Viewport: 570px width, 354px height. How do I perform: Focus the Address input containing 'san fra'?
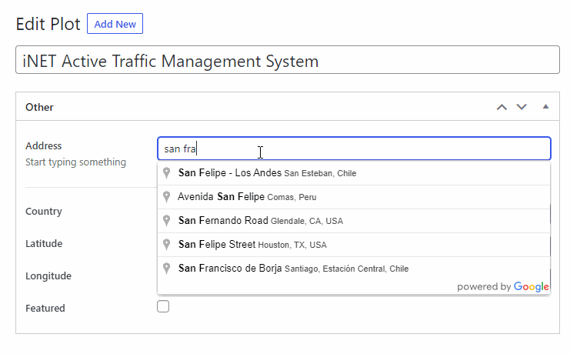(354, 149)
